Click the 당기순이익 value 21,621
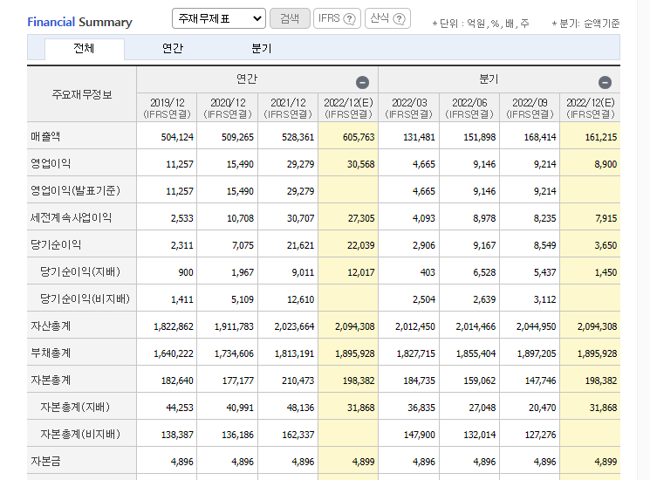Screen dimensions: 650x480 300,245
